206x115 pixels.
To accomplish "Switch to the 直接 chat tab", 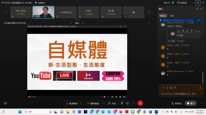I will (172, 16).
